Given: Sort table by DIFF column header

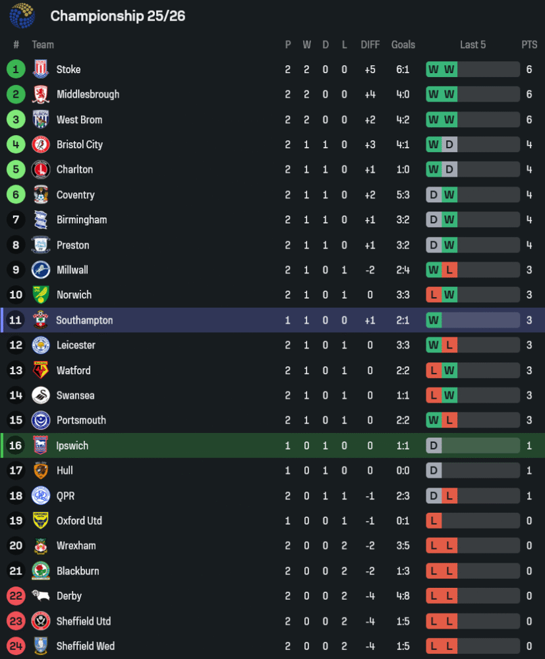Looking at the screenshot, I should [370, 45].
